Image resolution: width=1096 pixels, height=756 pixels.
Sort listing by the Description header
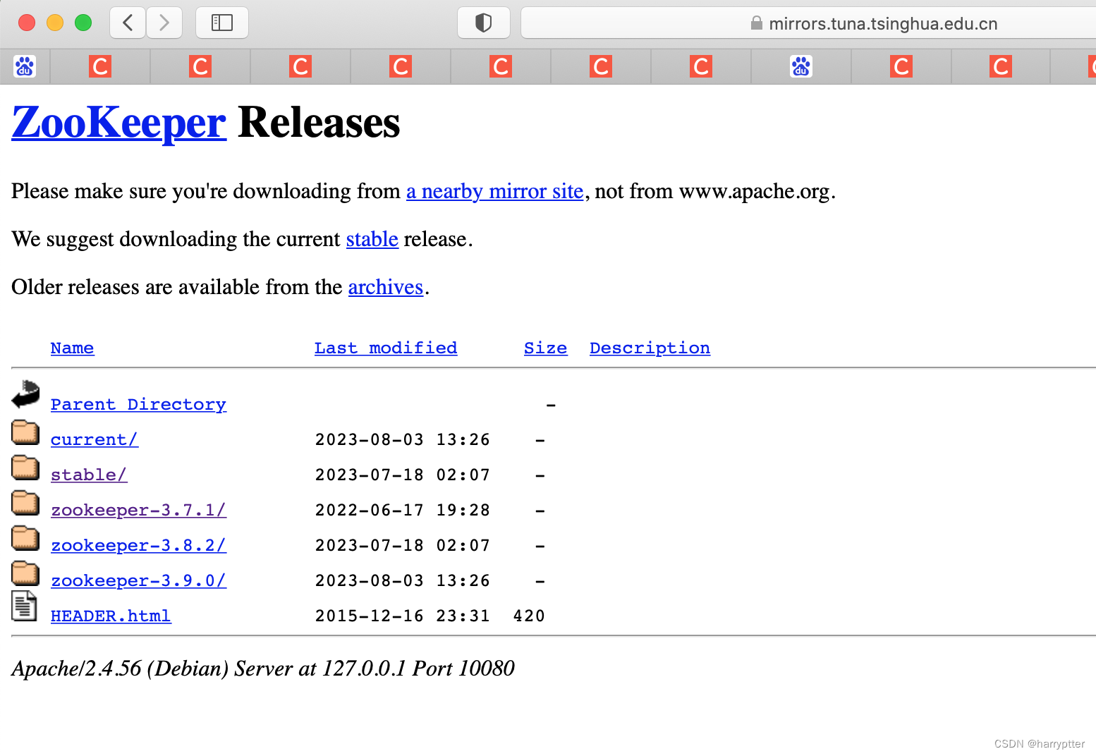click(650, 348)
